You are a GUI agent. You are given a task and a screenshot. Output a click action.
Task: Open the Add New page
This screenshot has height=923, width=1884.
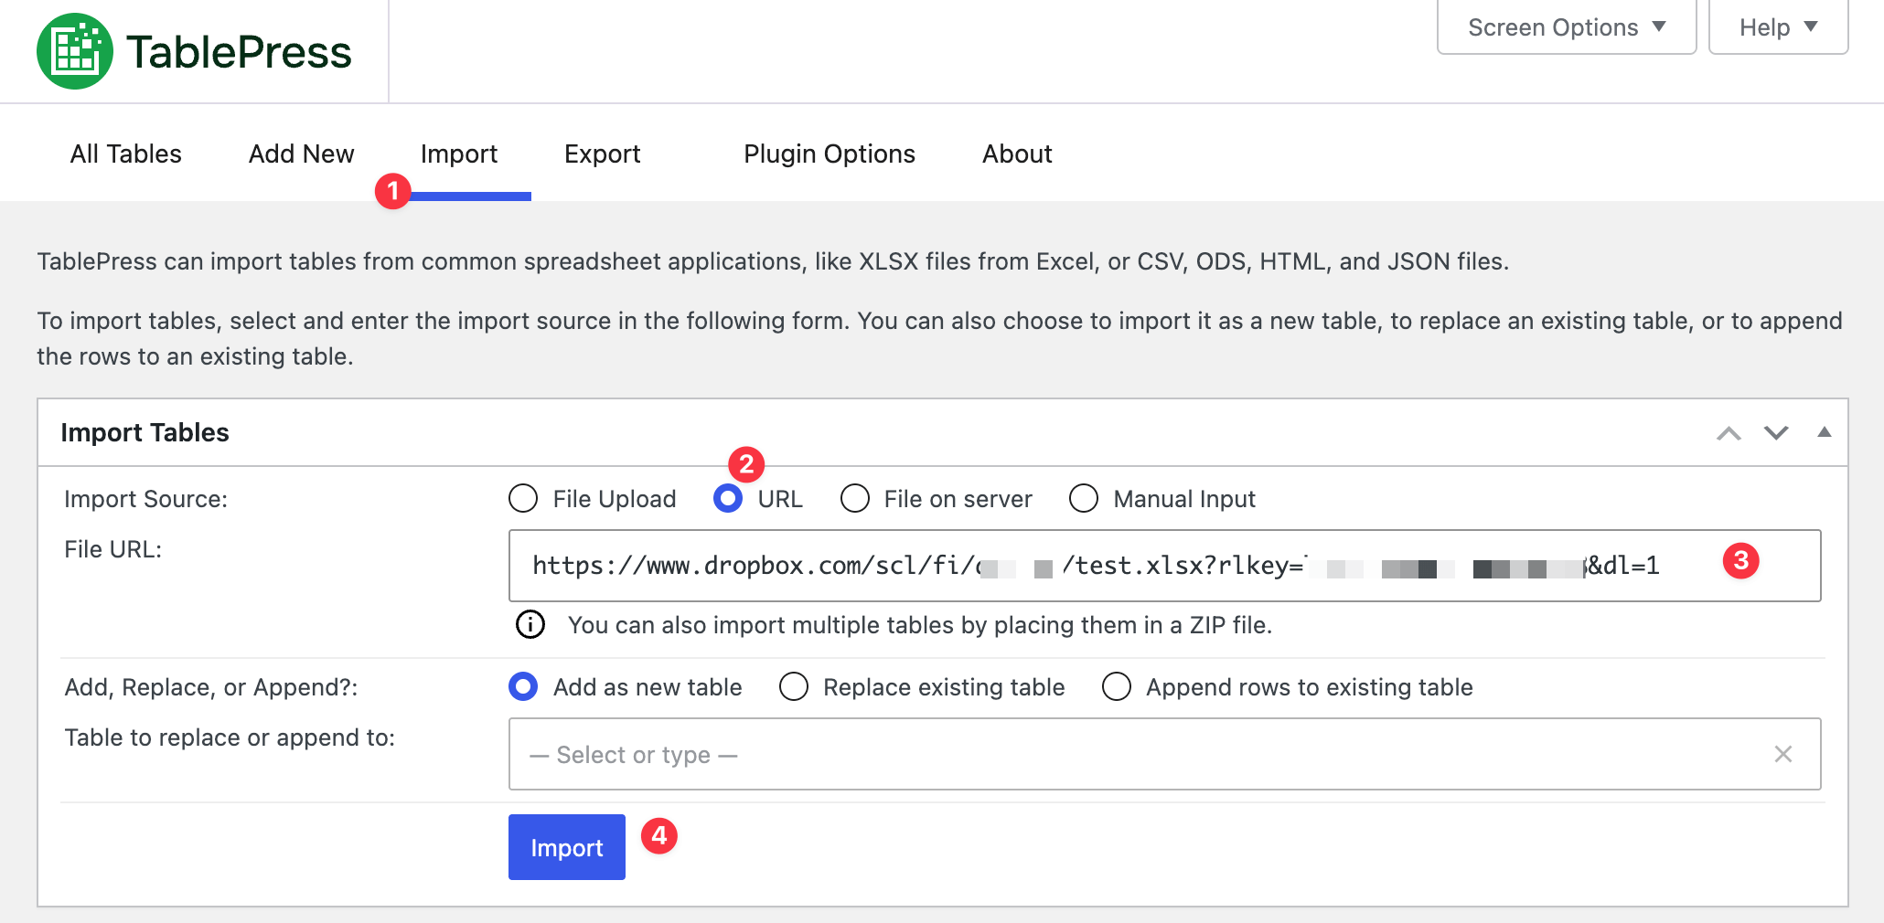click(300, 154)
